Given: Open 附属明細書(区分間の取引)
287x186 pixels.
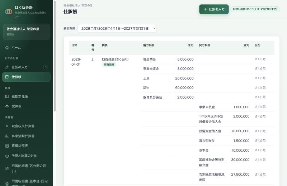Looking at the screenshot, I should [x=26, y=168].
